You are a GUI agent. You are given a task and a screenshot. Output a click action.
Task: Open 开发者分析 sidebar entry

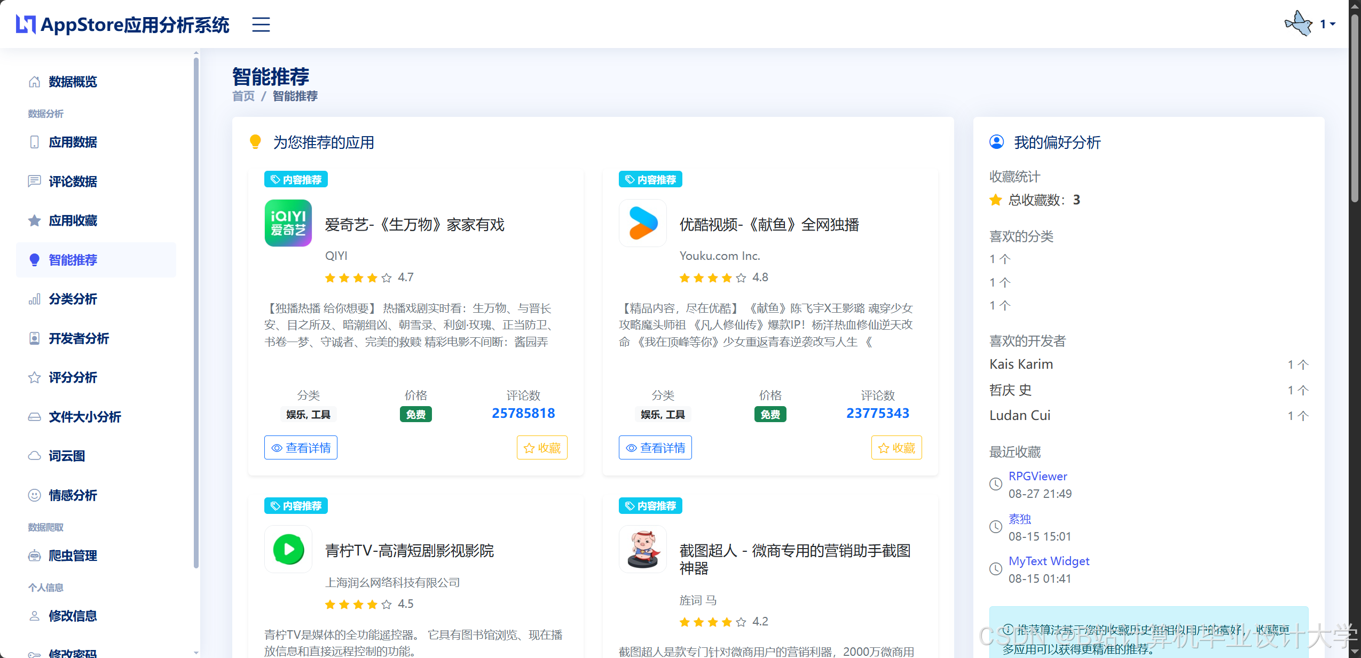(x=78, y=338)
